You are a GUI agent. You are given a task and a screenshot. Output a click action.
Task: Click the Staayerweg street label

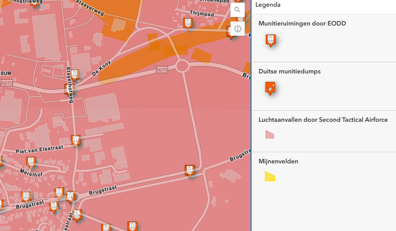click(90, 8)
